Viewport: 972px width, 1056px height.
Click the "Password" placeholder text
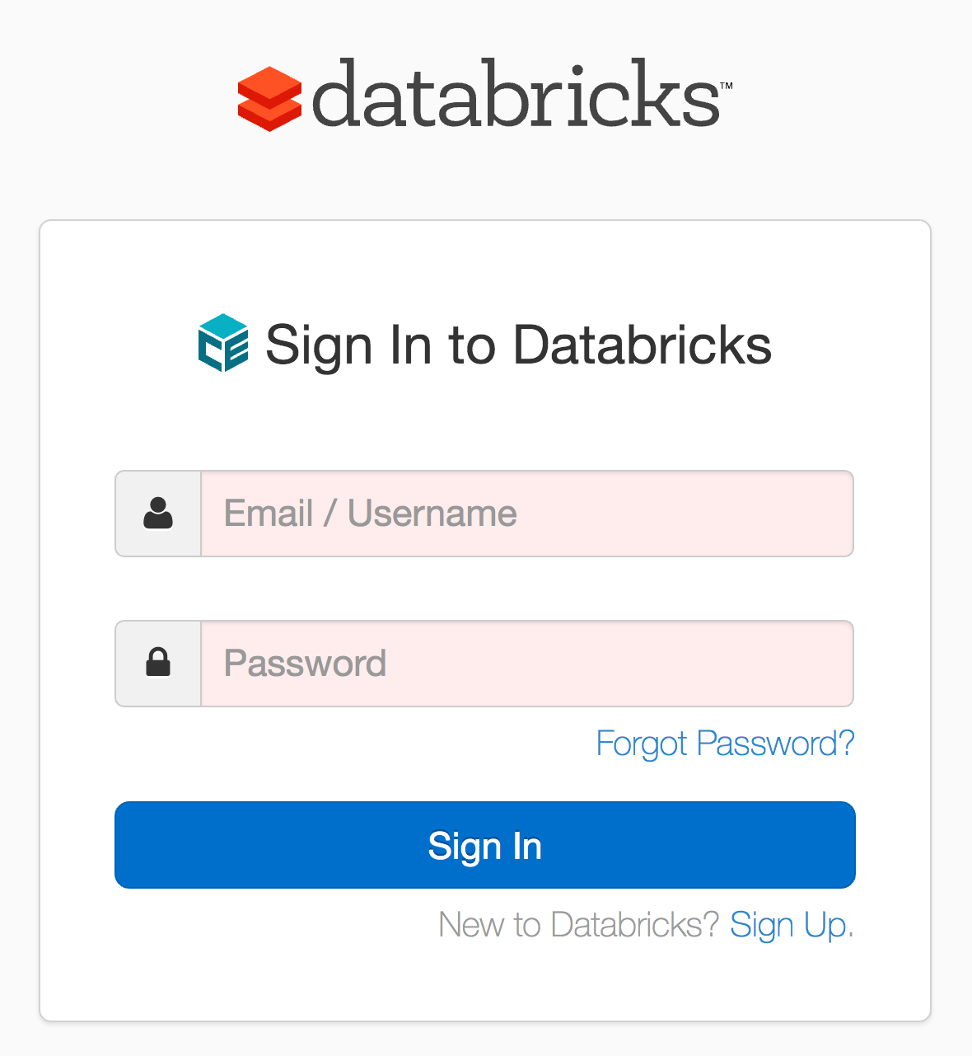[305, 664]
